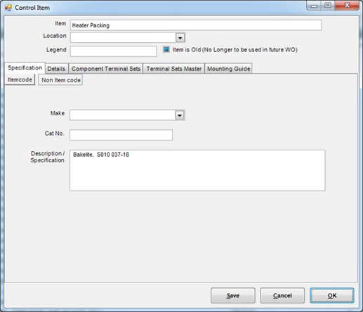Focus the Item field with Heater Packing

196,25
